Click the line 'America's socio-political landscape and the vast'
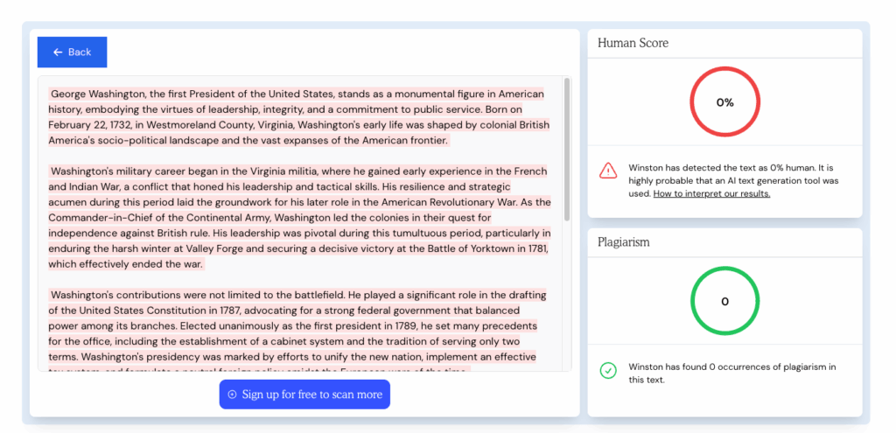Screen dimensions: 896x433 (248, 140)
